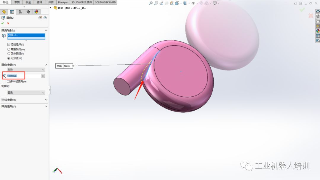
Task: Cancel the fillet with the red X
Action: click(x=8, y=23)
